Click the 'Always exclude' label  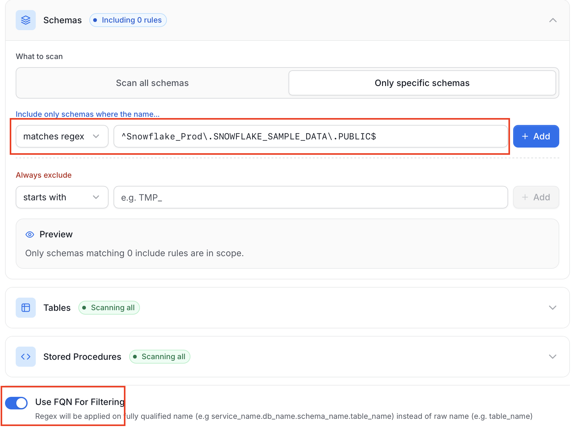(44, 175)
